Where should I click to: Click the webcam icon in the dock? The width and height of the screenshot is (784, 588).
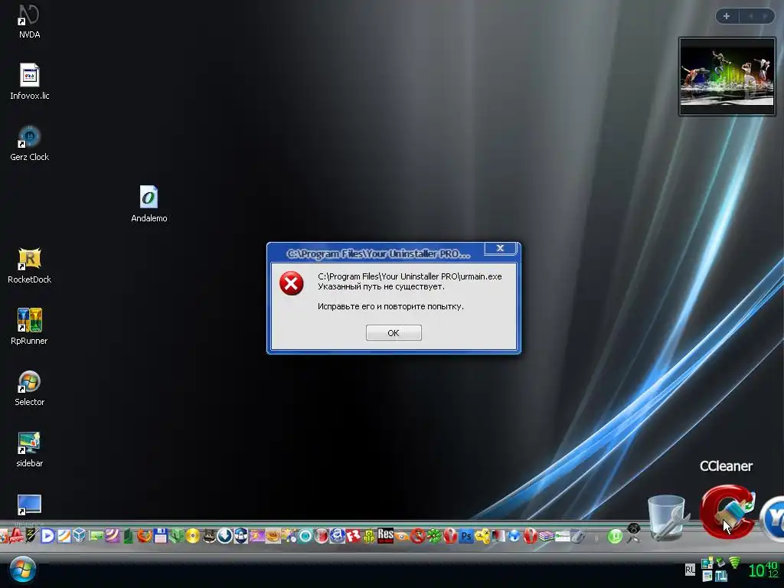tap(634, 533)
